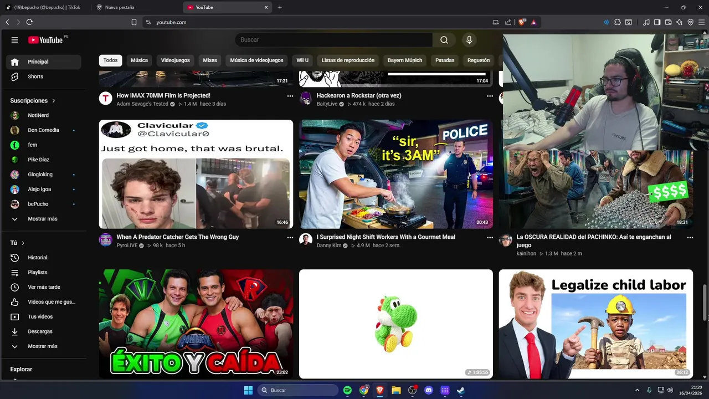
Task: Activate voice search microphone
Action: pos(469,40)
